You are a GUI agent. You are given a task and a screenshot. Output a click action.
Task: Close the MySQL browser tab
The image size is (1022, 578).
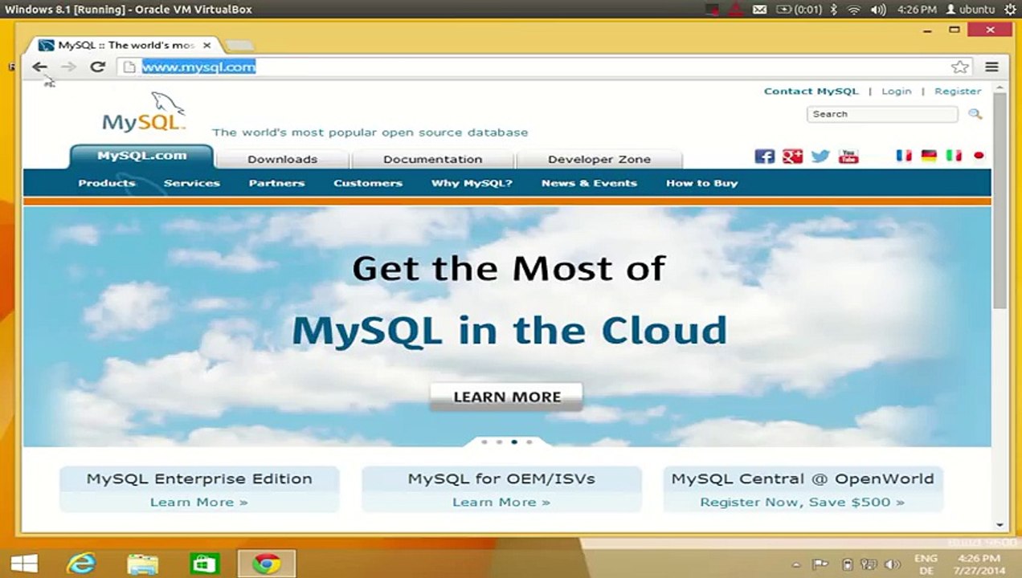[x=206, y=45]
